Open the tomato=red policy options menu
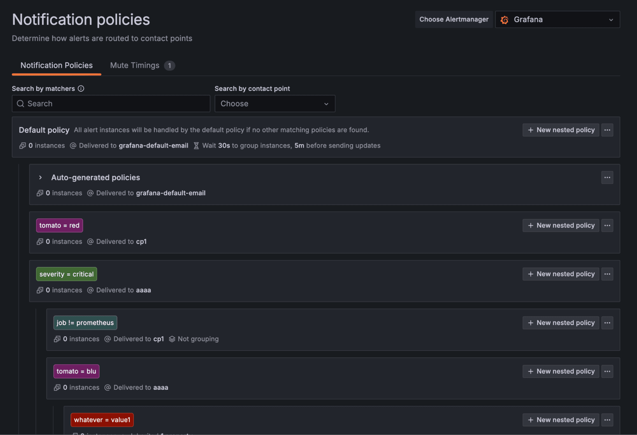 click(607, 225)
